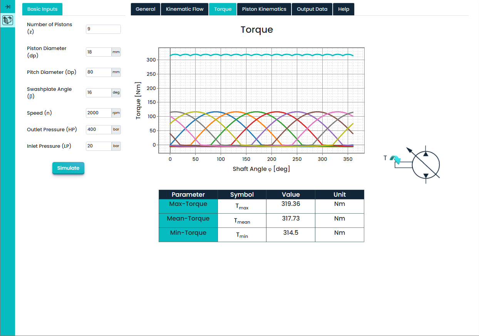Go to the Output Data tab
The image size is (479, 336).
(x=312, y=9)
